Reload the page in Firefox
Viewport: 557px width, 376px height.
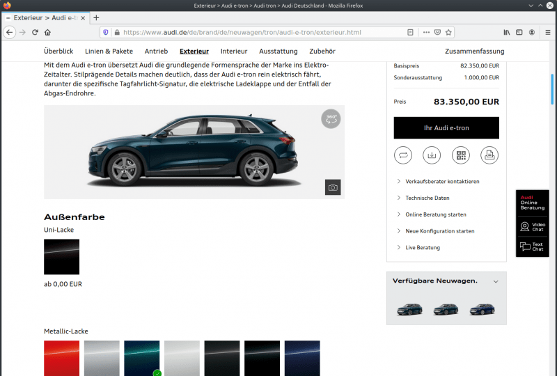(x=35, y=32)
